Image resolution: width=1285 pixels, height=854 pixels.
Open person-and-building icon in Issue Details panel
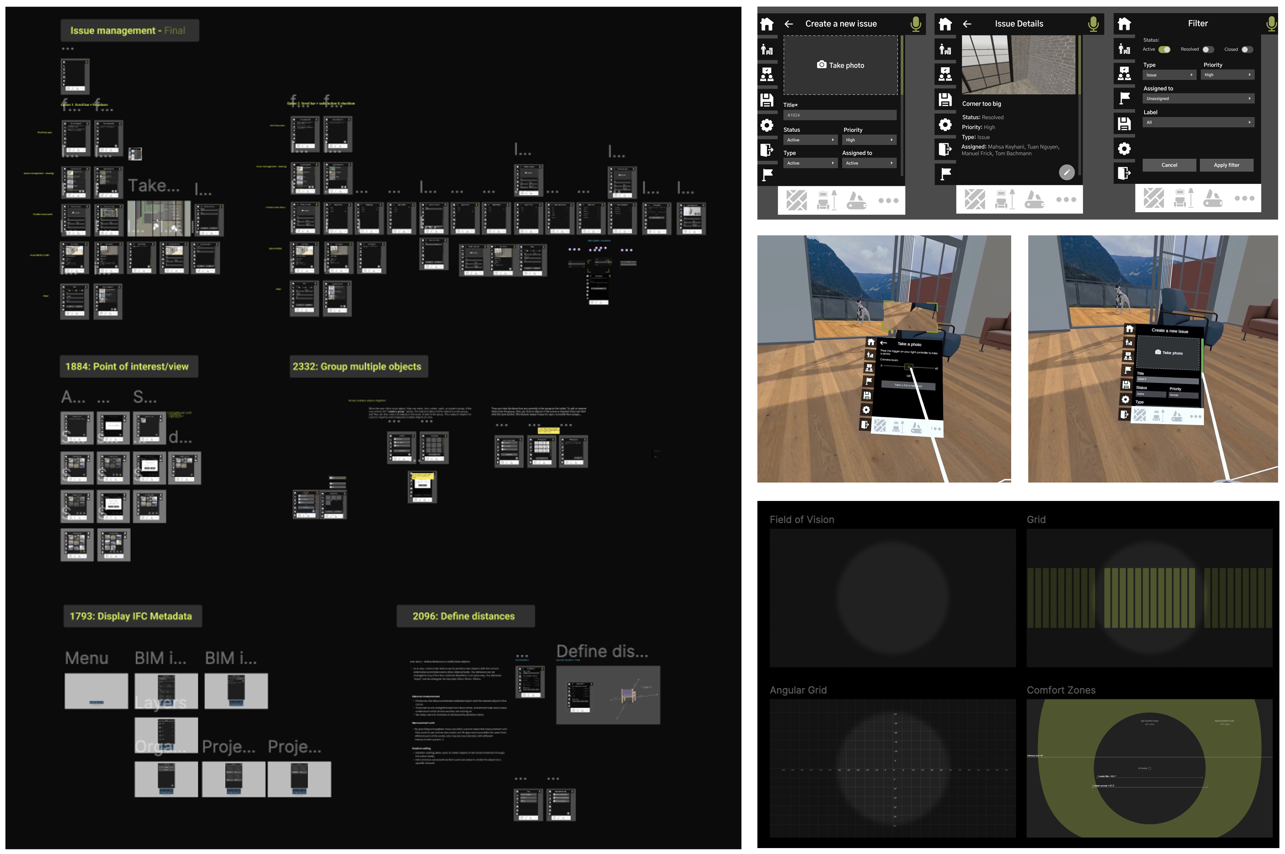(x=945, y=50)
